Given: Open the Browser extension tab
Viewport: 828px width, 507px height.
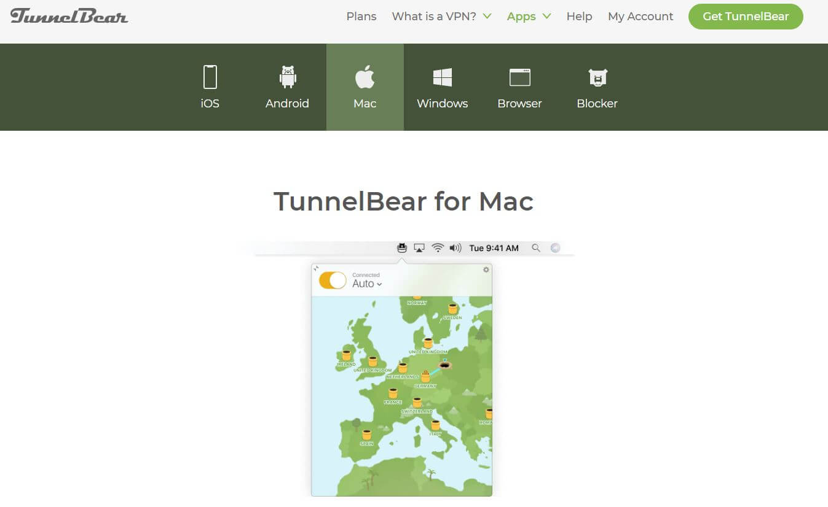Looking at the screenshot, I should pyautogui.click(x=519, y=87).
